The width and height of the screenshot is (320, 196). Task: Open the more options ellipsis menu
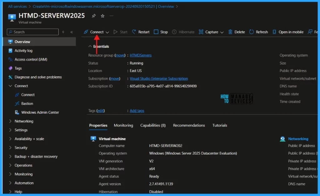(x=112, y=16)
